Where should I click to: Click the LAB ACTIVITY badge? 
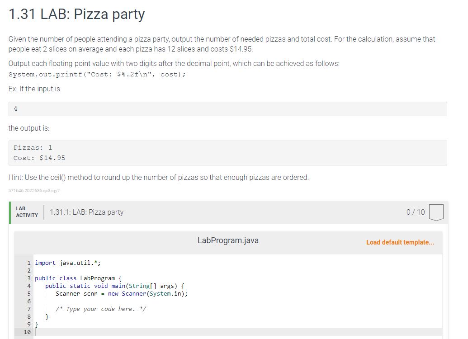click(x=27, y=211)
